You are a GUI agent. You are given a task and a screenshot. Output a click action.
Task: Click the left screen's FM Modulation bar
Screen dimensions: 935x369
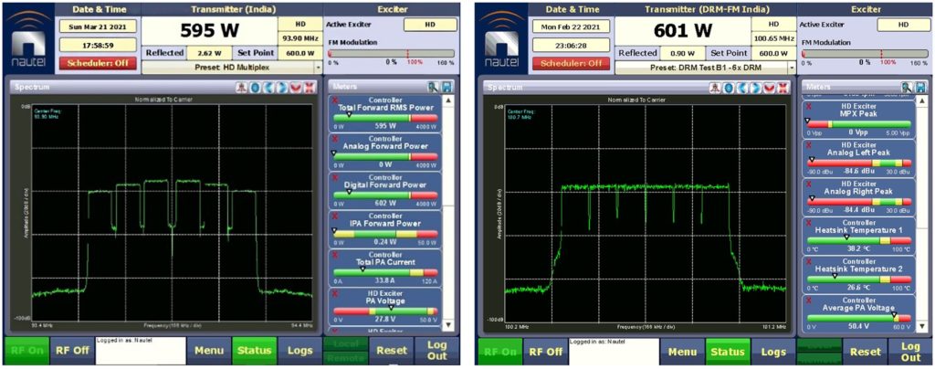point(390,53)
